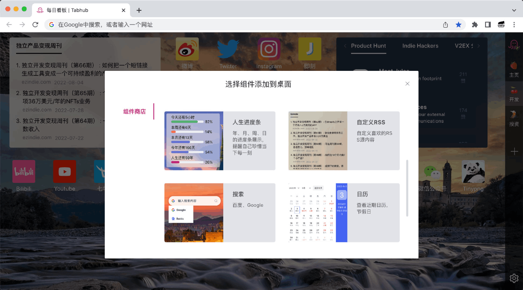The image size is (523, 290).
Task: Select the 组件商店 tab
Action: [134, 111]
